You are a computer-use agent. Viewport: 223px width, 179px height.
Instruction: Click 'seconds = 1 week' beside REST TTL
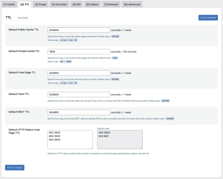[x=121, y=112]
